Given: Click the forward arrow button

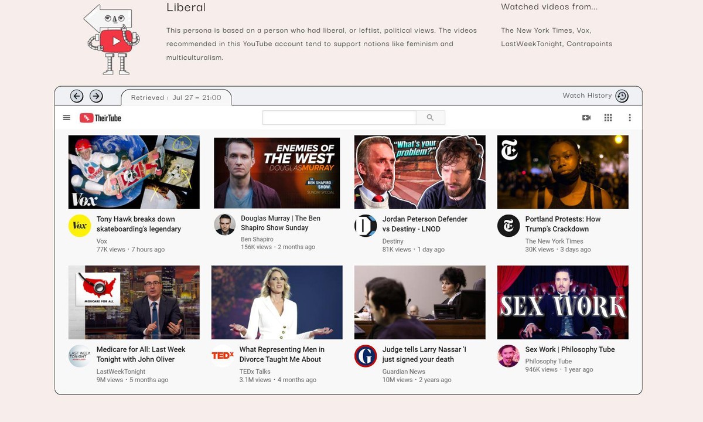Looking at the screenshot, I should (96, 96).
